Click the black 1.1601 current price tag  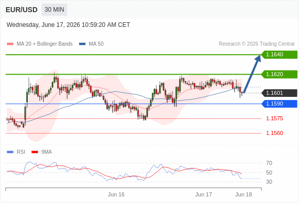[279, 93]
